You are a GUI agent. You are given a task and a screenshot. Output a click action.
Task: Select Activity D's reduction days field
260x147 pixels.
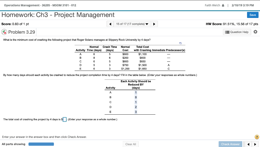click(136, 107)
